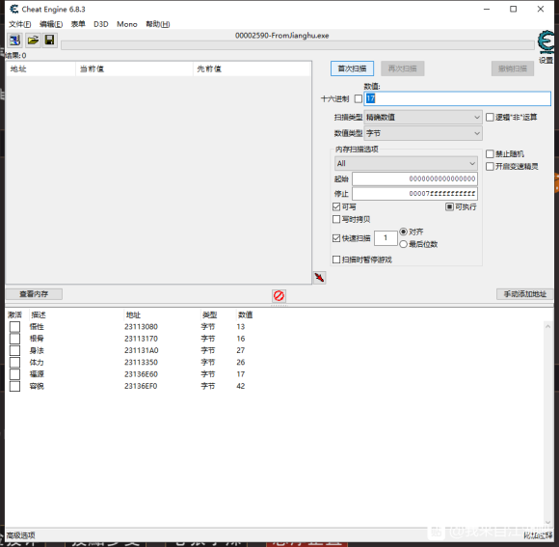Enable the 禁止随机 checkbox
The width and height of the screenshot is (559, 547).
[x=490, y=153]
